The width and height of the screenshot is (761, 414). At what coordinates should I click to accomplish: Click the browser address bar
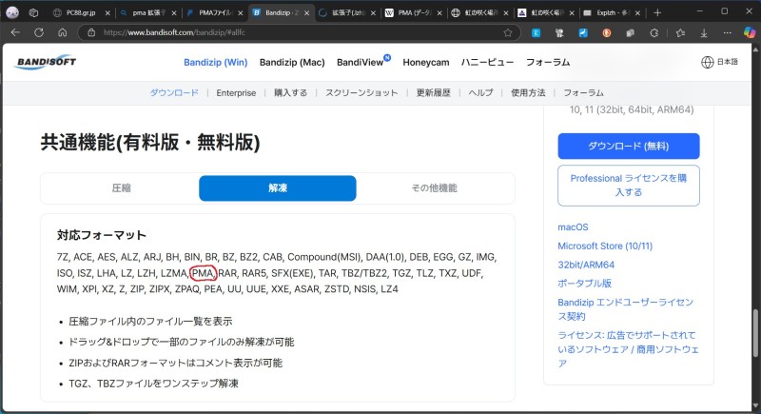click(x=285, y=31)
